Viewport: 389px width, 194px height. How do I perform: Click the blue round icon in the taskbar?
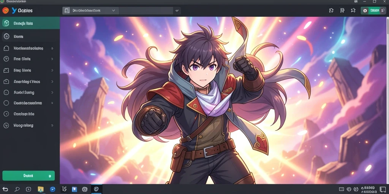tap(52, 189)
